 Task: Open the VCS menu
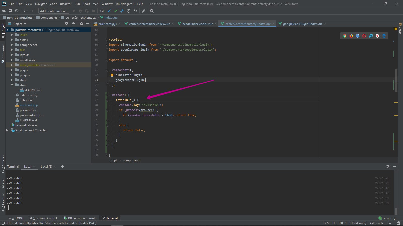tap(96, 4)
